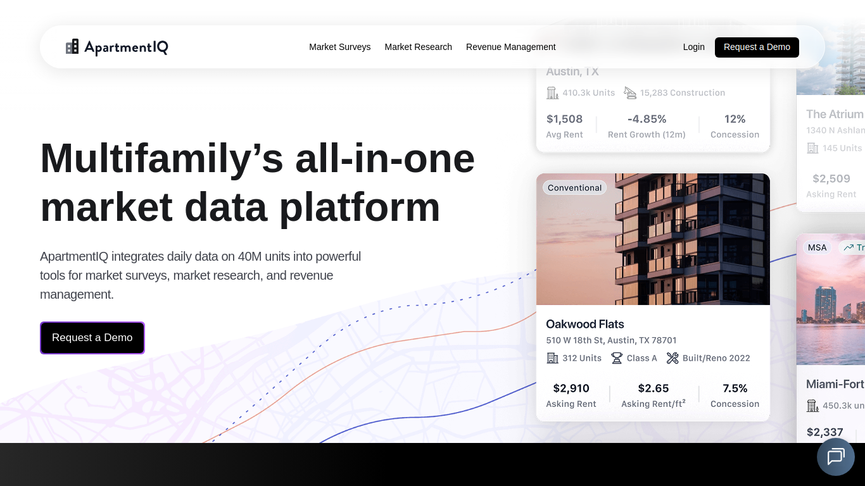
Task: Click the Built/Reno 2022 label
Action: coord(716,358)
